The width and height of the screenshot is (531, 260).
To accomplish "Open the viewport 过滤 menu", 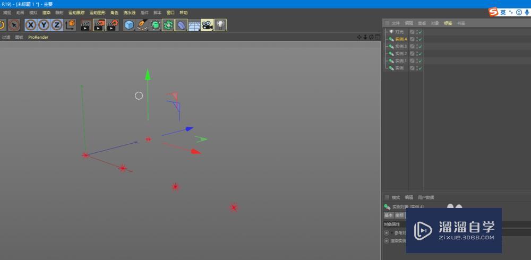I will point(6,37).
